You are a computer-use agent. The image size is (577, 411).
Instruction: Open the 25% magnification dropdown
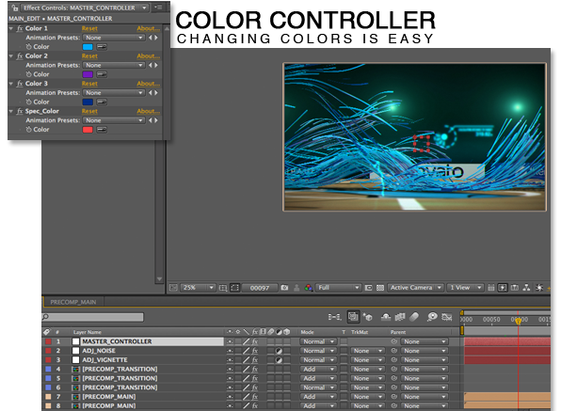pyautogui.click(x=198, y=287)
